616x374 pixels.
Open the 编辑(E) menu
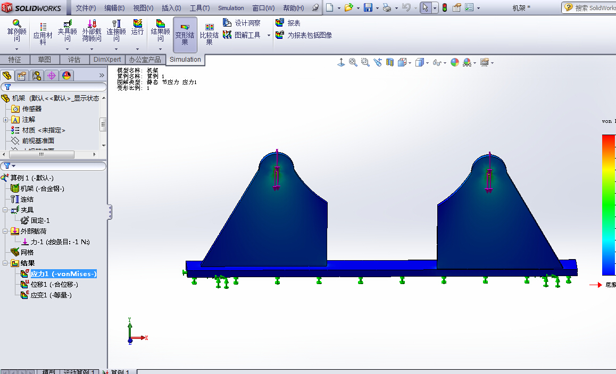114,8
